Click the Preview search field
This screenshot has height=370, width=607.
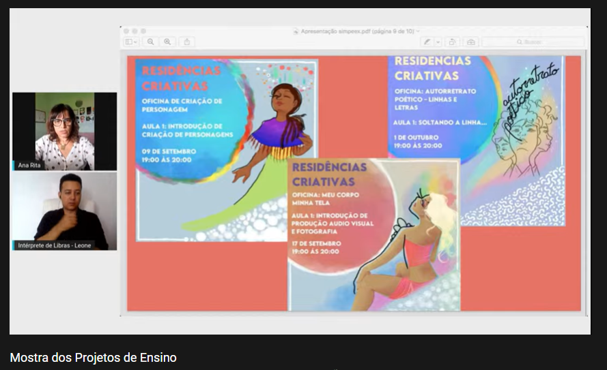pyautogui.click(x=533, y=42)
